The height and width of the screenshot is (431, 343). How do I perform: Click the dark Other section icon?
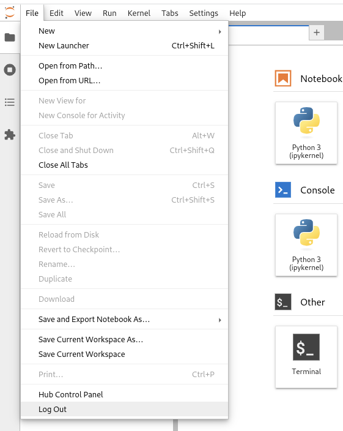[x=283, y=302]
